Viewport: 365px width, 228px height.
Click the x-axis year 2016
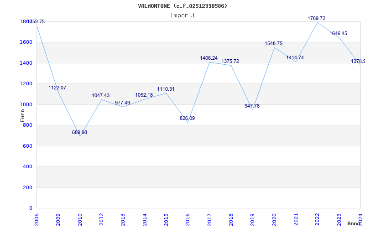coord(188,220)
